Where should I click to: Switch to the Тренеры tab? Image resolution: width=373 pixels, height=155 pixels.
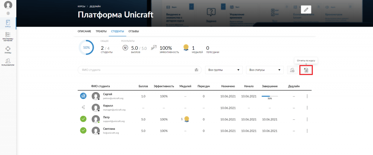click(x=101, y=31)
